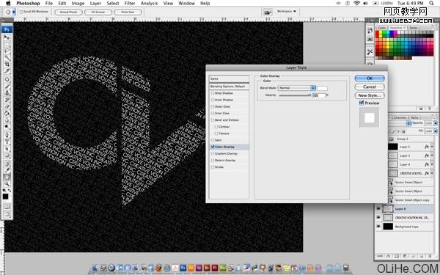
Task: Click add layer style fx icon at panel bottom
Action: pos(389,256)
